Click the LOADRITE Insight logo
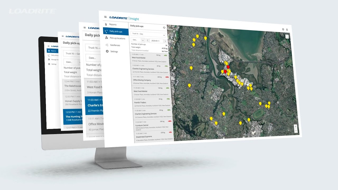The height and width of the screenshot is (190, 338). 124,18
